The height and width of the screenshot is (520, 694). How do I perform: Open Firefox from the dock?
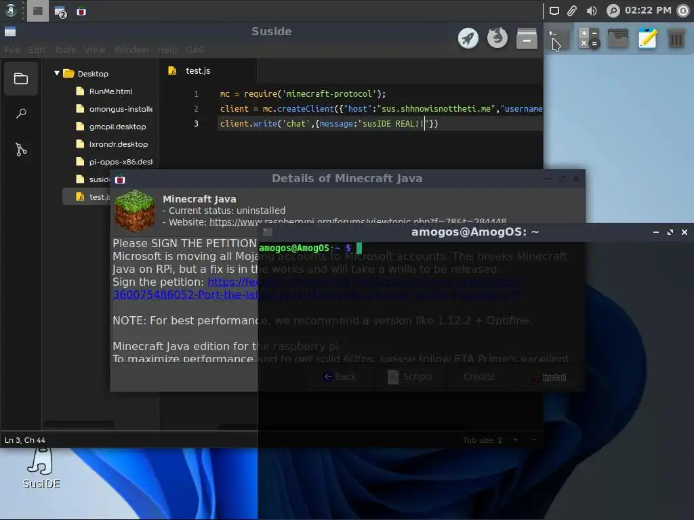coord(497,38)
